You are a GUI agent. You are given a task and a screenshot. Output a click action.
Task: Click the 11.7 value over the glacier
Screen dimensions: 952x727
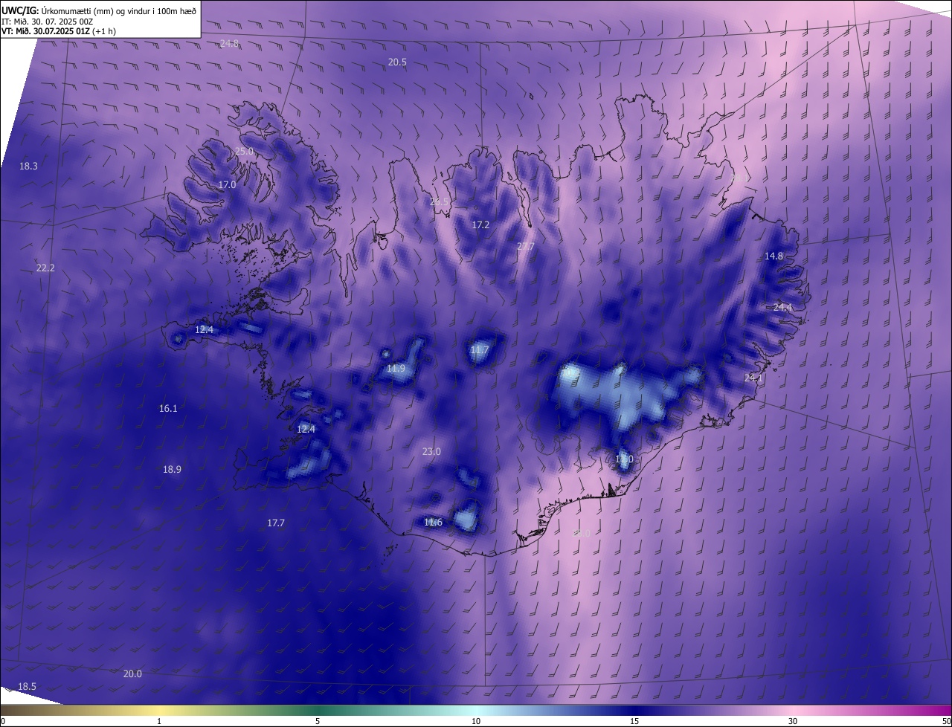480,350
